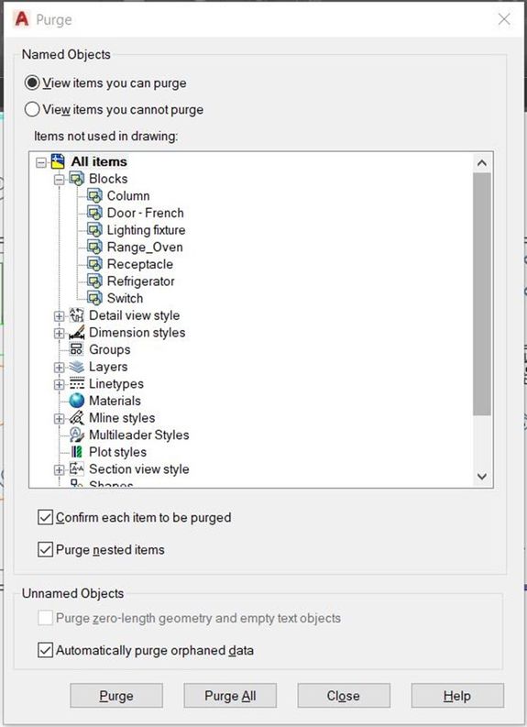Click the Multileader Styles icon

point(76,435)
